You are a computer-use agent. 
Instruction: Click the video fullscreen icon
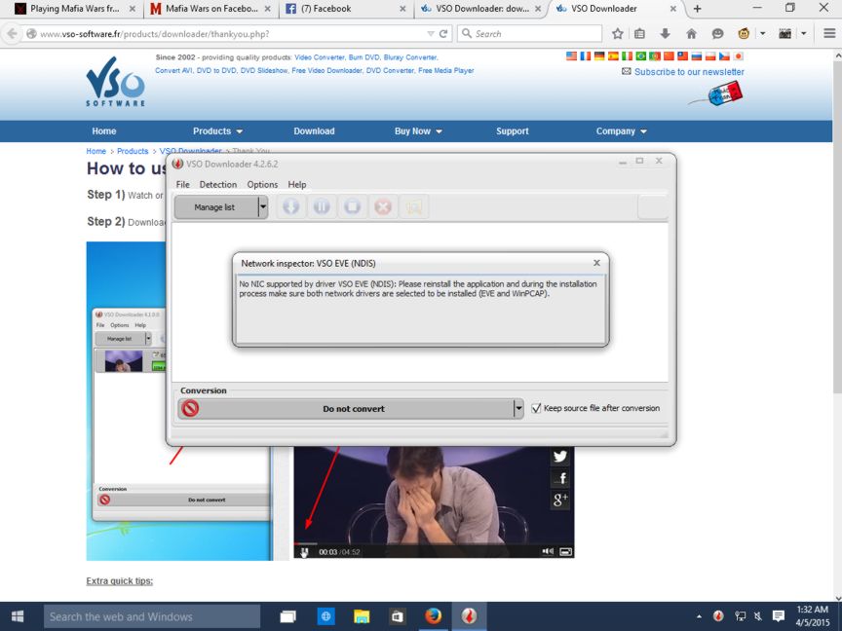coord(565,551)
